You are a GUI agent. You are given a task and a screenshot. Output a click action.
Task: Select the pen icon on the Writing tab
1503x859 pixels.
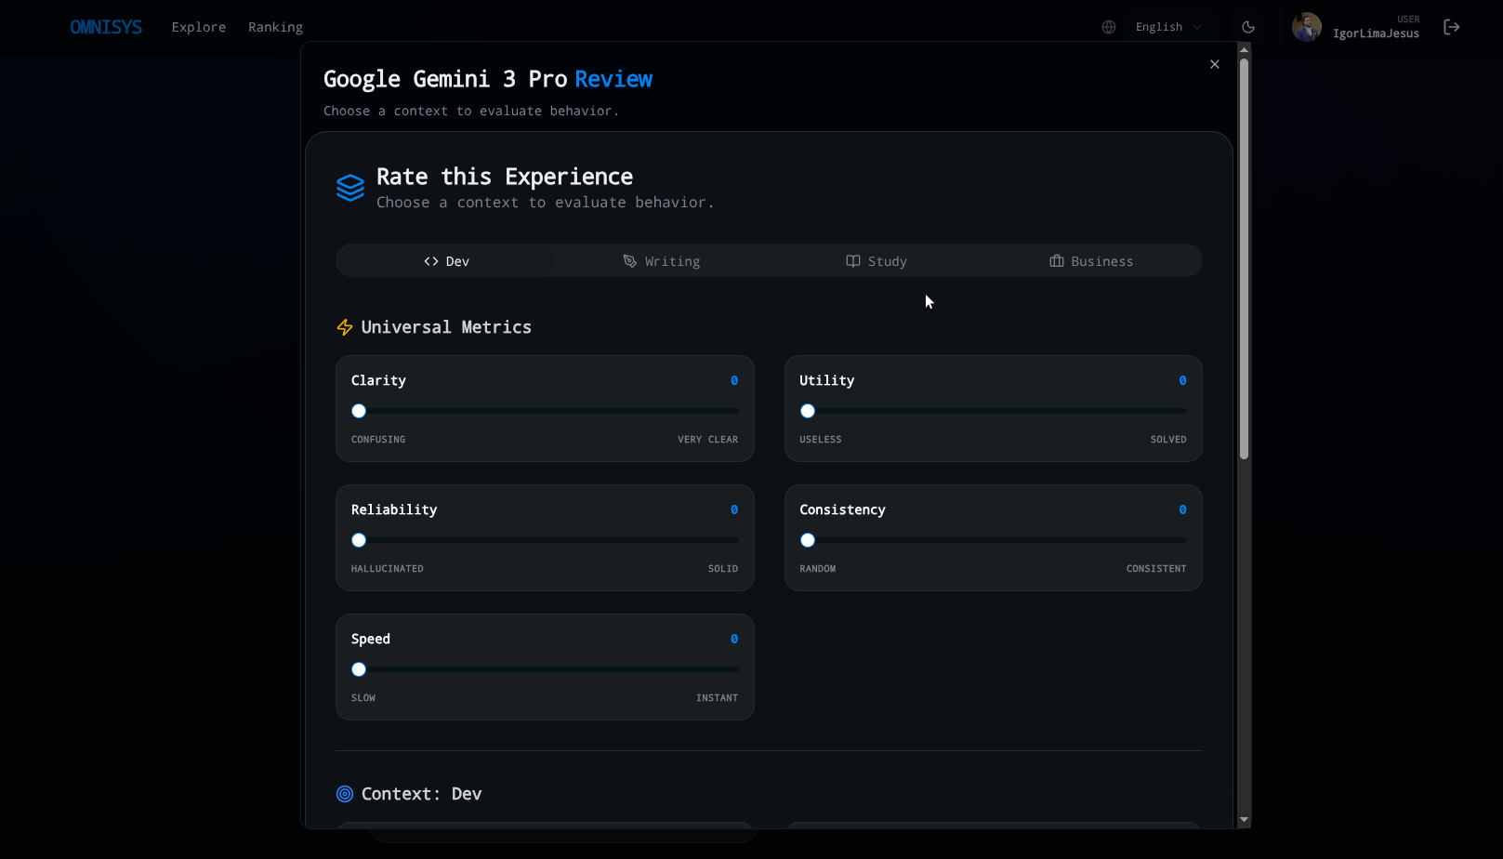tap(629, 260)
